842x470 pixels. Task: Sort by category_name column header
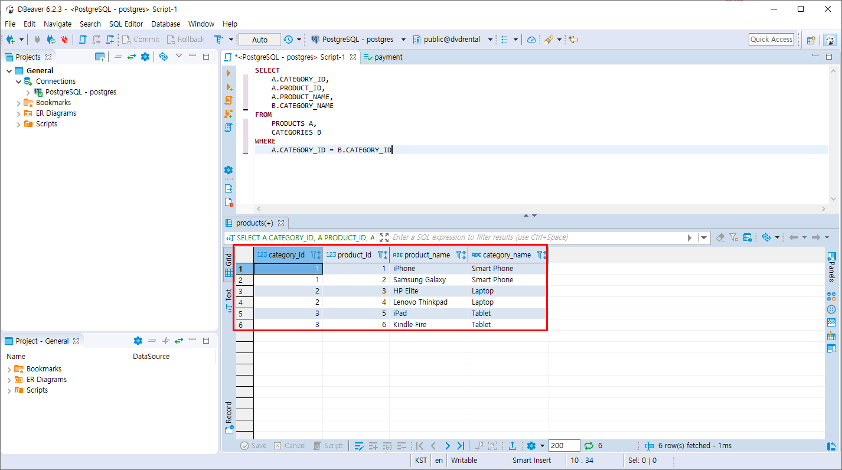pyautogui.click(x=507, y=255)
